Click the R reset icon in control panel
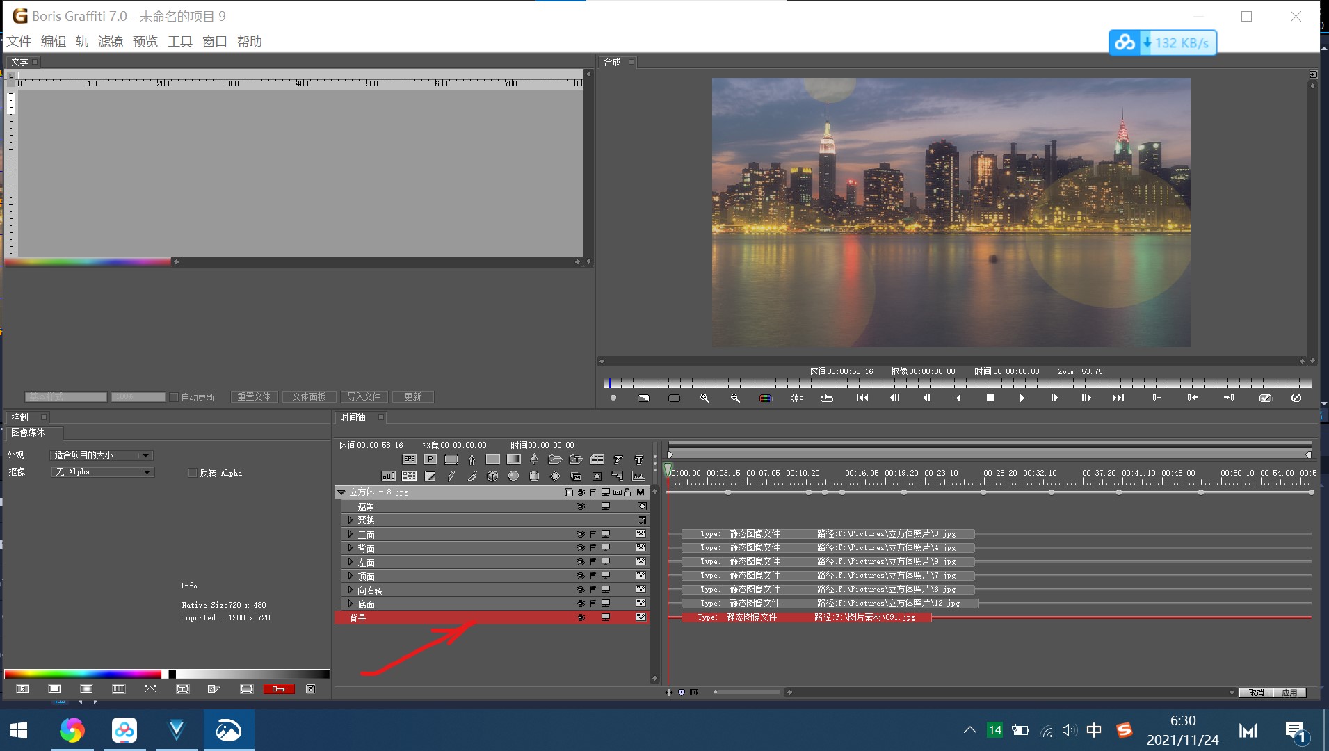The height and width of the screenshot is (751, 1329). pos(22,688)
